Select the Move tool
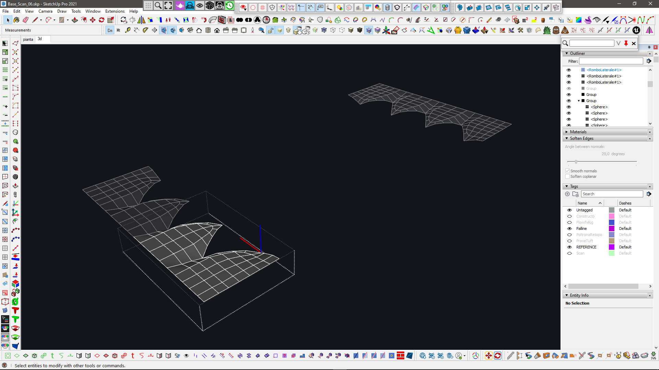The image size is (659, 370). point(93,20)
